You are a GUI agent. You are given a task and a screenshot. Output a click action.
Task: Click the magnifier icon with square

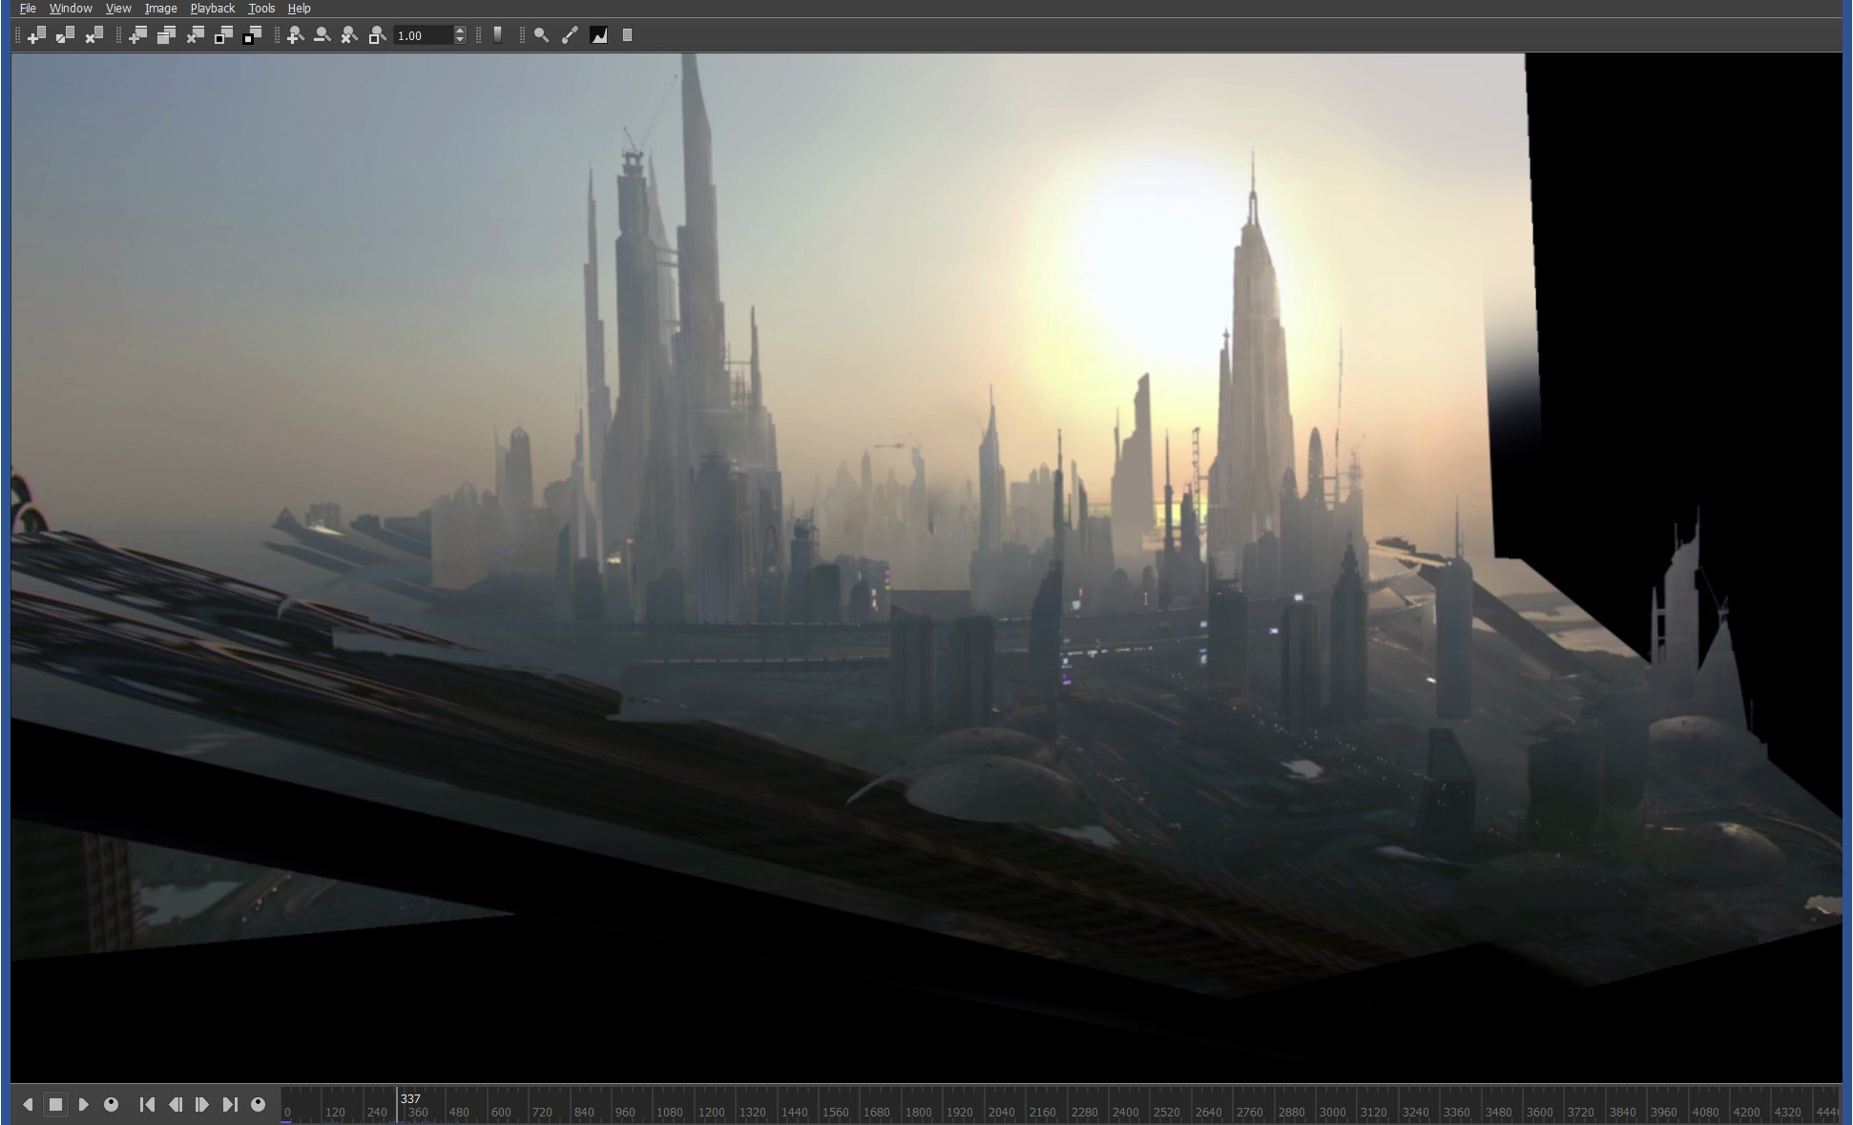(377, 35)
